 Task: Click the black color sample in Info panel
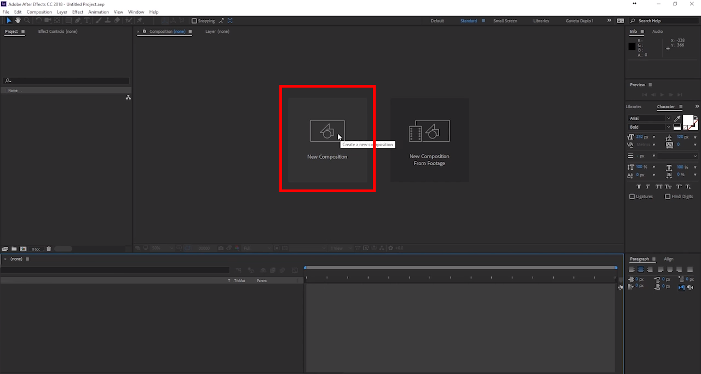pos(632,47)
